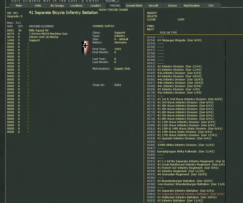Select 0303) 42 Infantry Battalion

coord(175,200)
